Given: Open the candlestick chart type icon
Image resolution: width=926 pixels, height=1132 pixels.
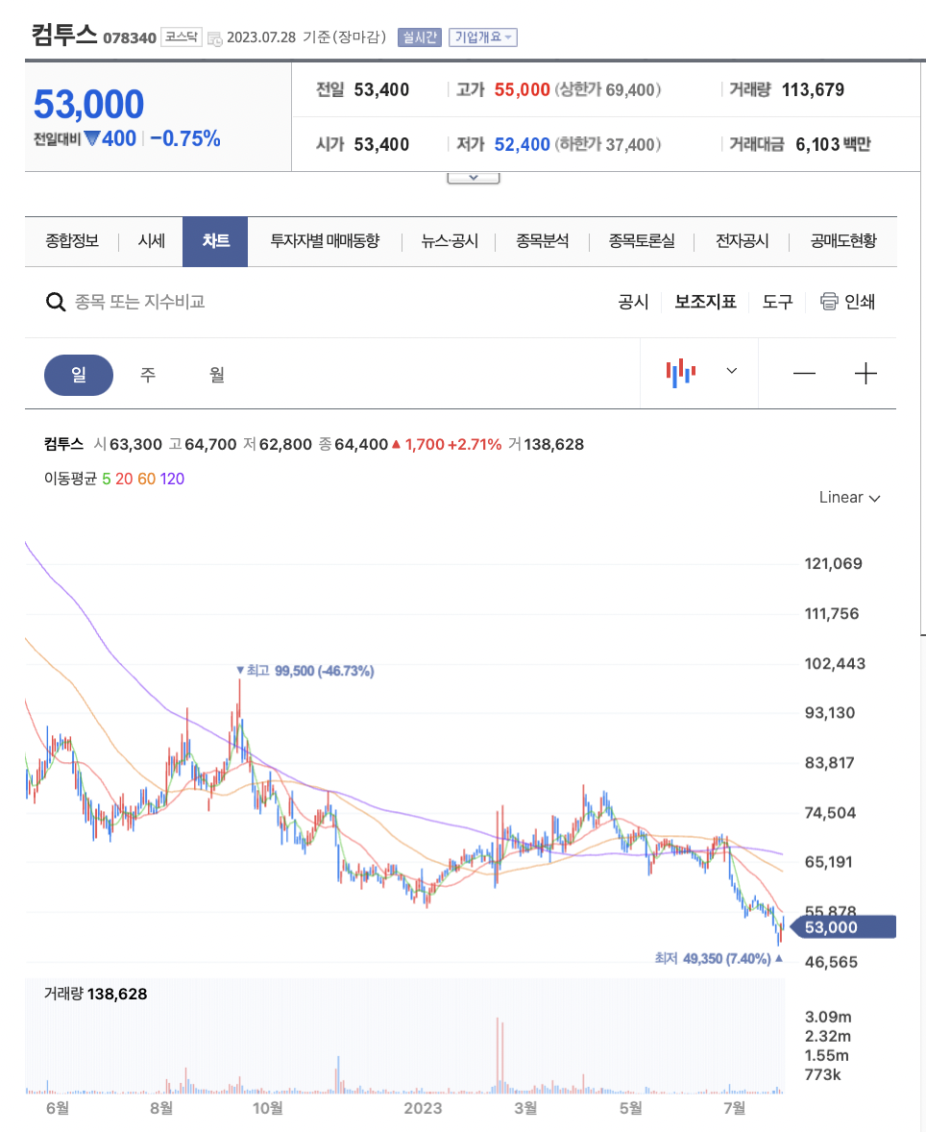Looking at the screenshot, I should pyautogui.click(x=681, y=373).
